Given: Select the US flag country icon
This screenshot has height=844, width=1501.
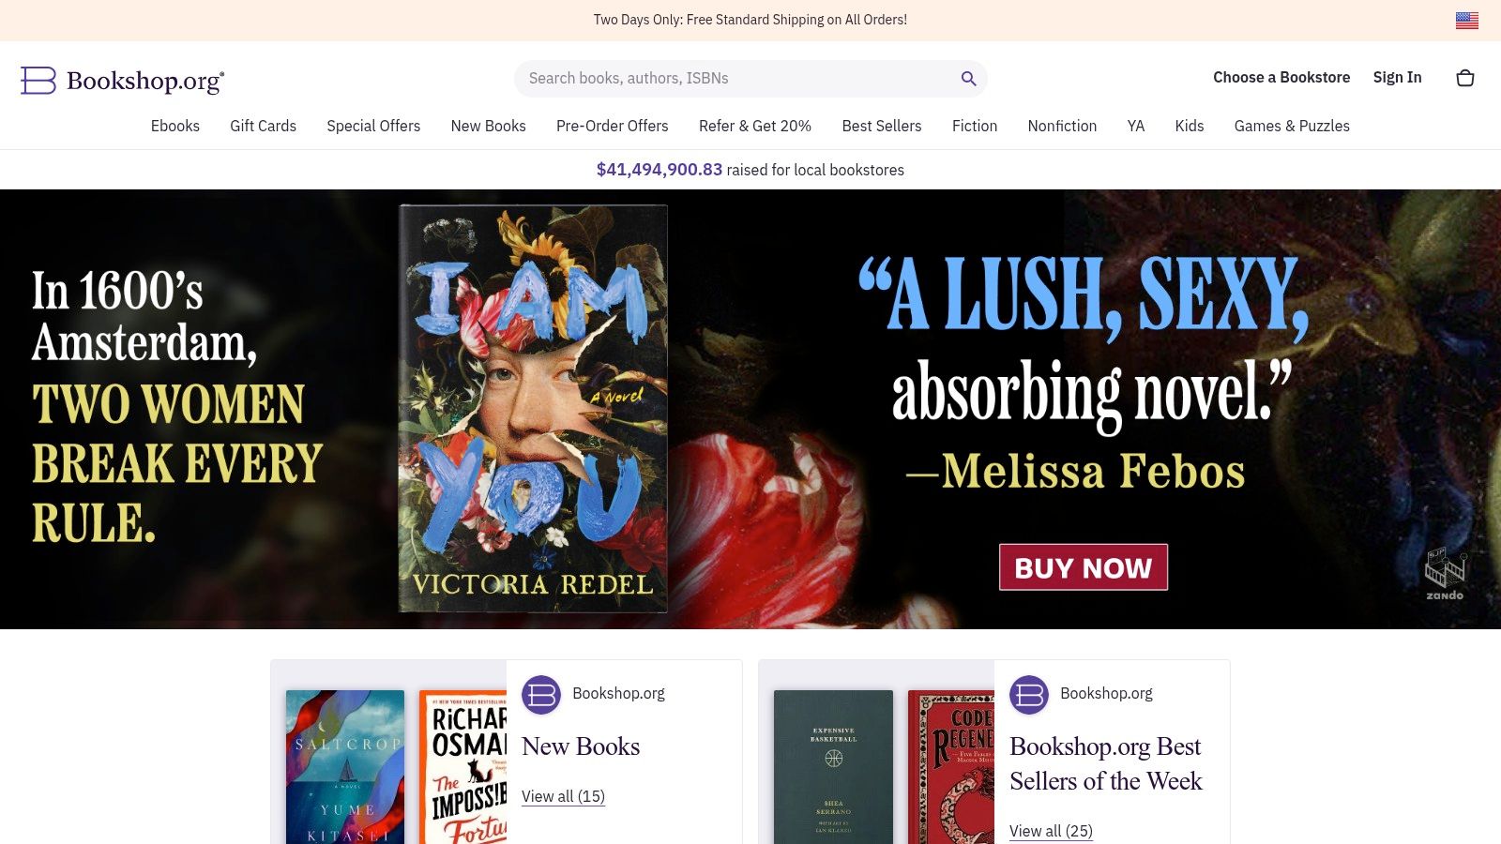Looking at the screenshot, I should pyautogui.click(x=1467, y=20).
